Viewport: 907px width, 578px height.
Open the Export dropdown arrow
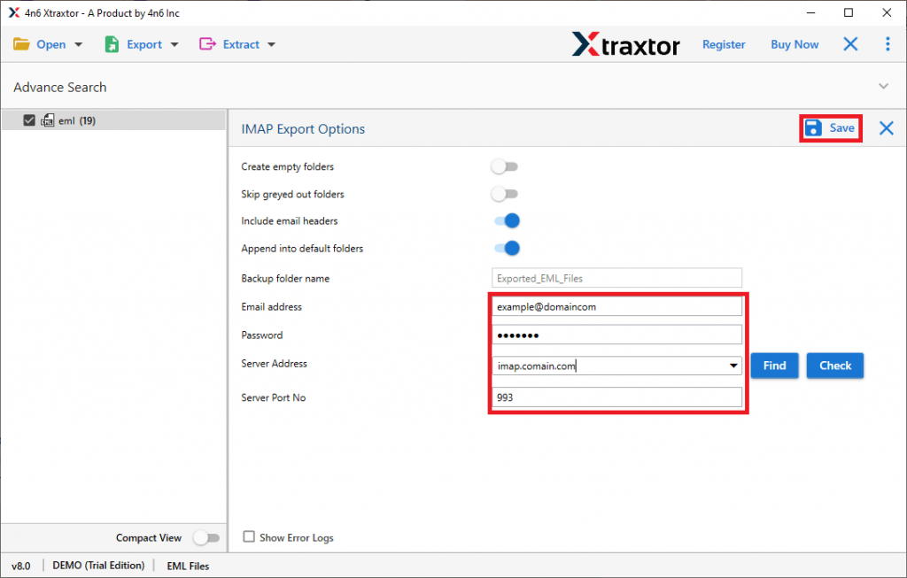tap(174, 44)
